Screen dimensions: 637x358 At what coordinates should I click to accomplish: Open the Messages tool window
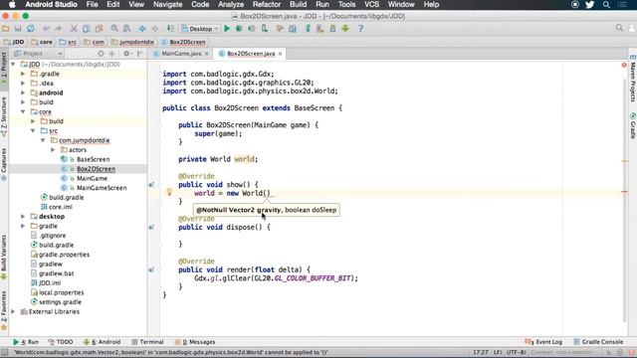click(195, 342)
